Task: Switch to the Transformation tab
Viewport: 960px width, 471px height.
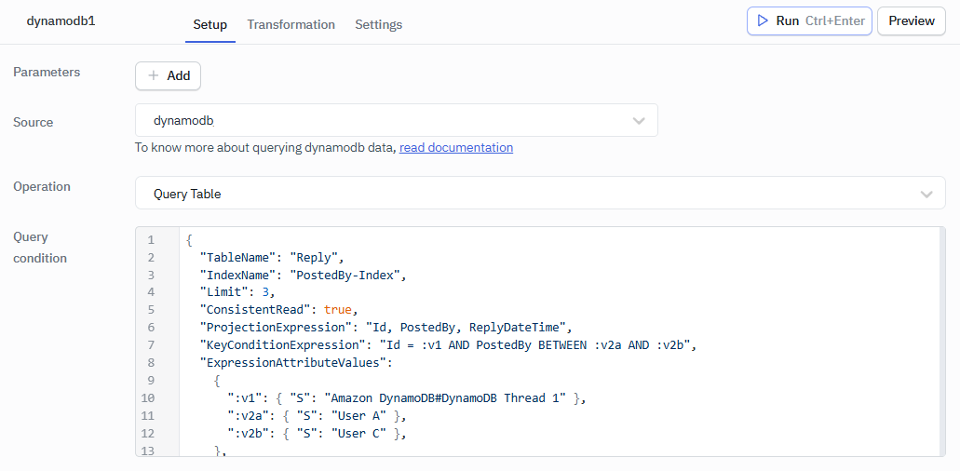Action: (x=291, y=24)
